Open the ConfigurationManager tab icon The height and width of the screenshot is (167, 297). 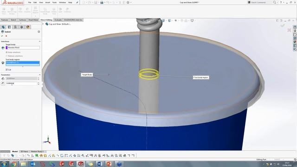click(15, 27)
